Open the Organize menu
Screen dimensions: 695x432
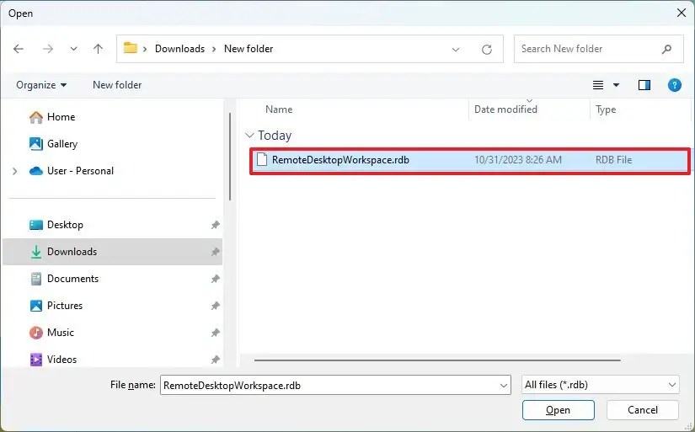41,84
